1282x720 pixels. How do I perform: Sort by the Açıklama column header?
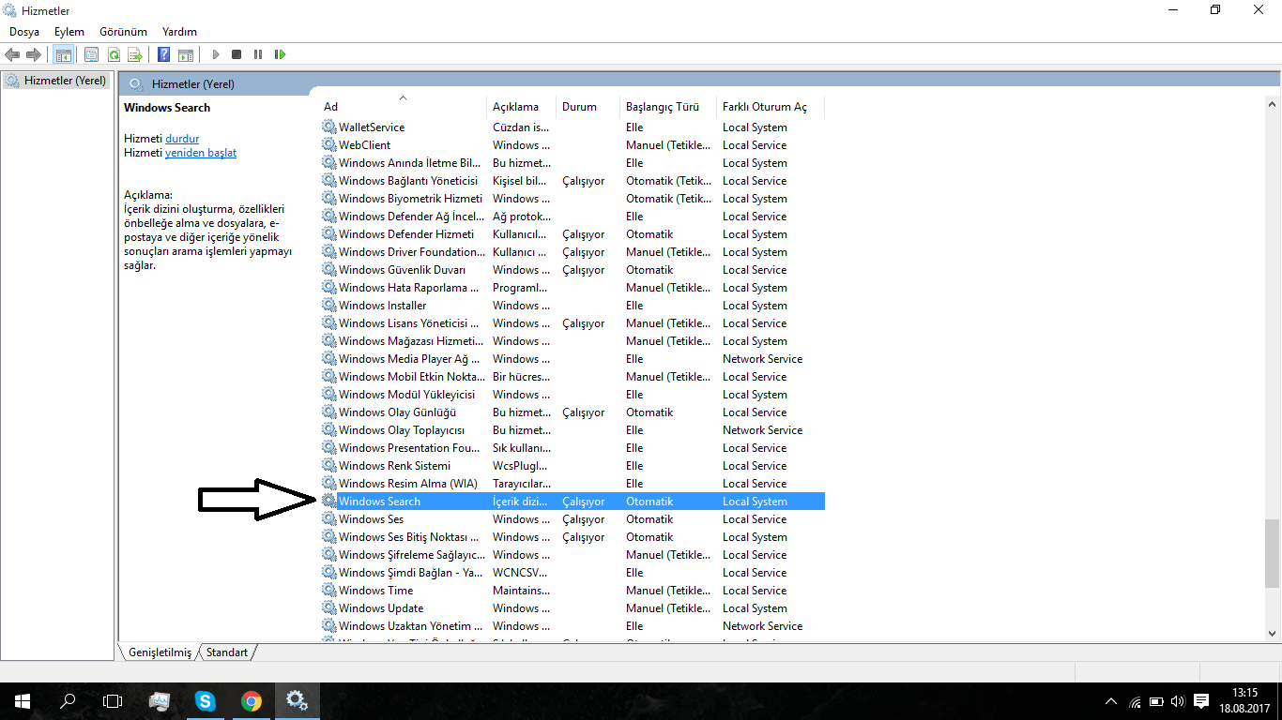coord(522,107)
